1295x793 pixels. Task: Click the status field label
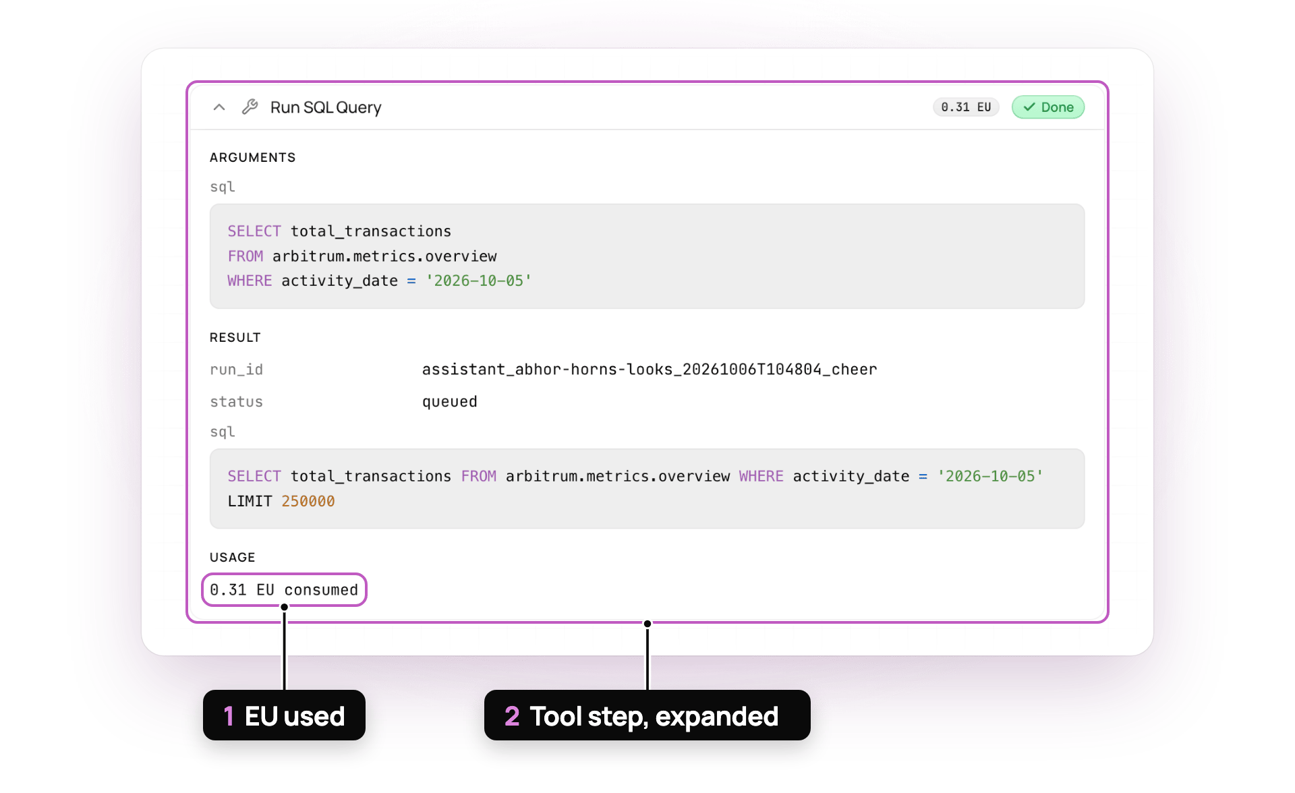(x=236, y=402)
